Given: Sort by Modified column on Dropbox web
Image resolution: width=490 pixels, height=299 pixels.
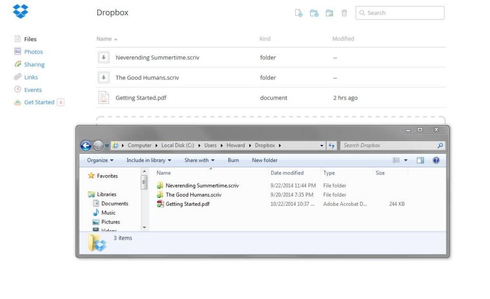Looking at the screenshot, I should (x=343, y=39).
